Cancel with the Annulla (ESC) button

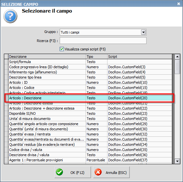[x=111, y=172]
